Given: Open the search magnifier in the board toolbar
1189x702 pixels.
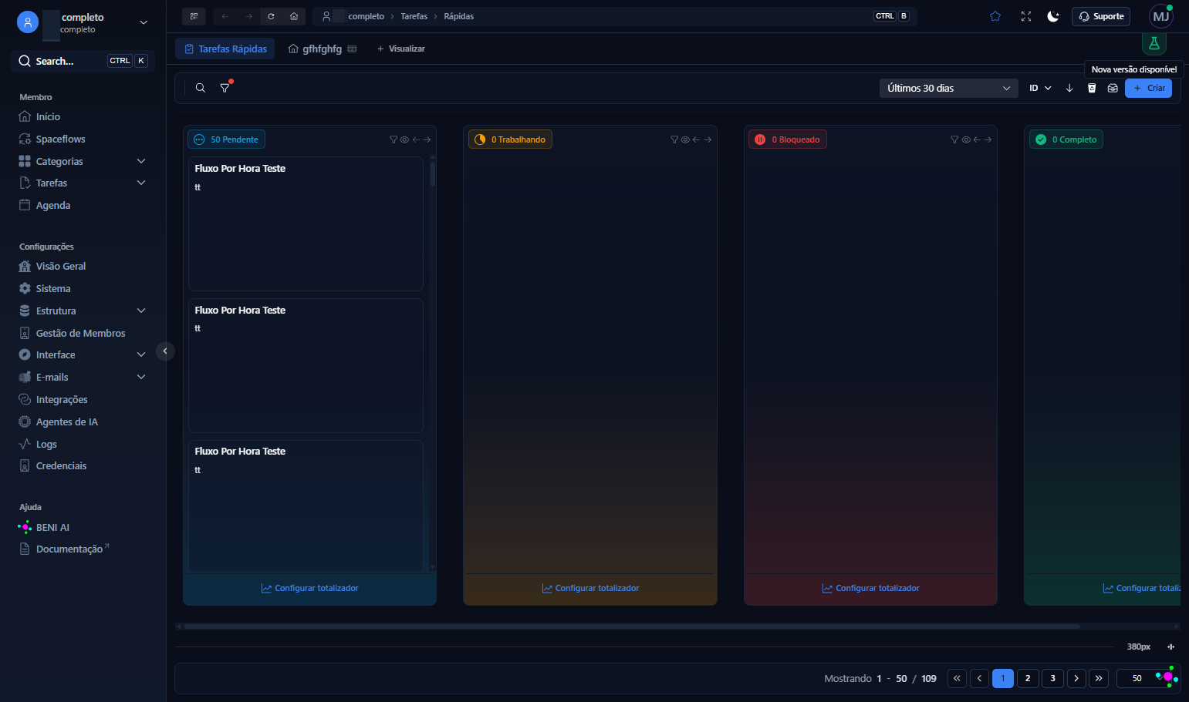Looking at the screenshot, I should 201,88.
